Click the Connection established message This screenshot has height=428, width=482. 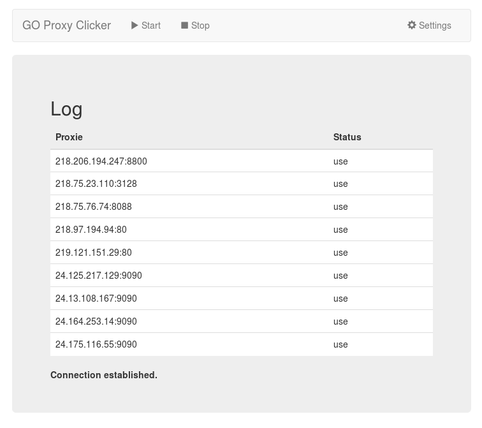point(104,375)
